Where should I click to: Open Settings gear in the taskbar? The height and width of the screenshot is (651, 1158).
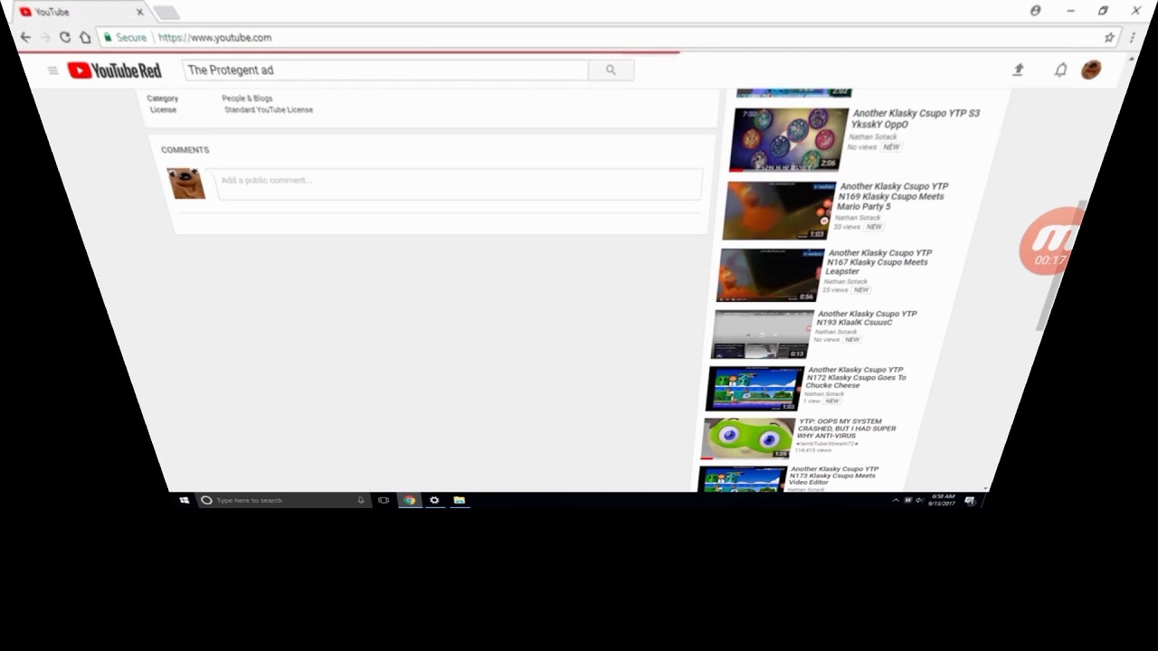[x=434, y=500]
